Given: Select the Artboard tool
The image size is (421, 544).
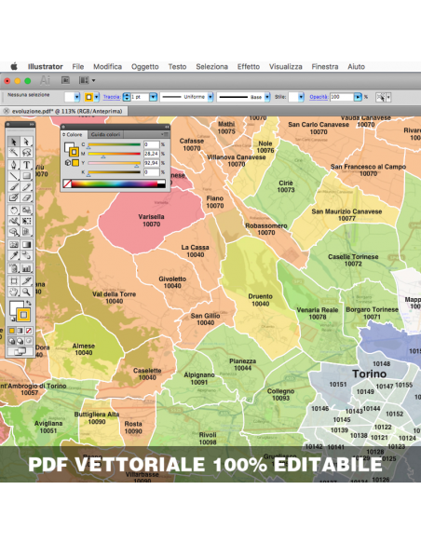Looking at the screenshot, I should click(x=14, y=280).
